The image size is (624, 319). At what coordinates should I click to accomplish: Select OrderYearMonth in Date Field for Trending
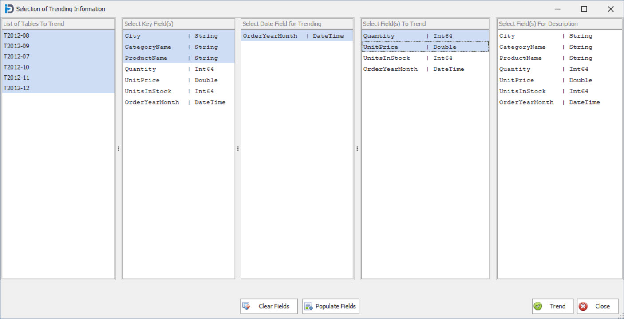click(270, 36)
